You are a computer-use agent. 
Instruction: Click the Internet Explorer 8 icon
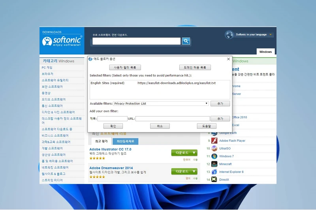[214, 172]
